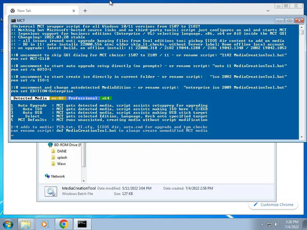
Task: Click Windows Batch File type label
Action: pyautogui.click(x=78, y=194)
